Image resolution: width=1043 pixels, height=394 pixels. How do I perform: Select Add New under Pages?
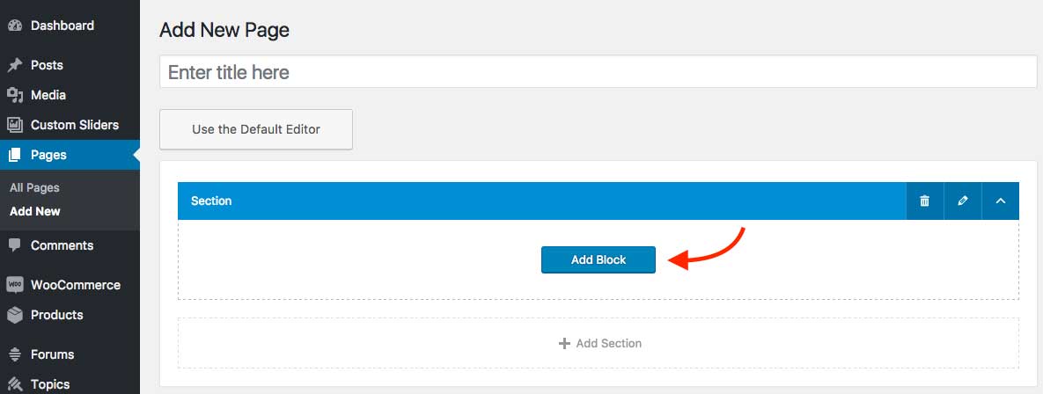click(x=35, y=211)
